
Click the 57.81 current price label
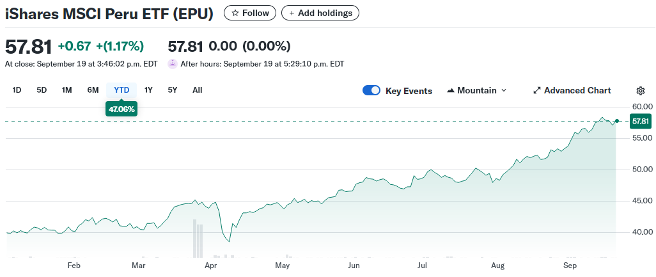tap(640, 121)
